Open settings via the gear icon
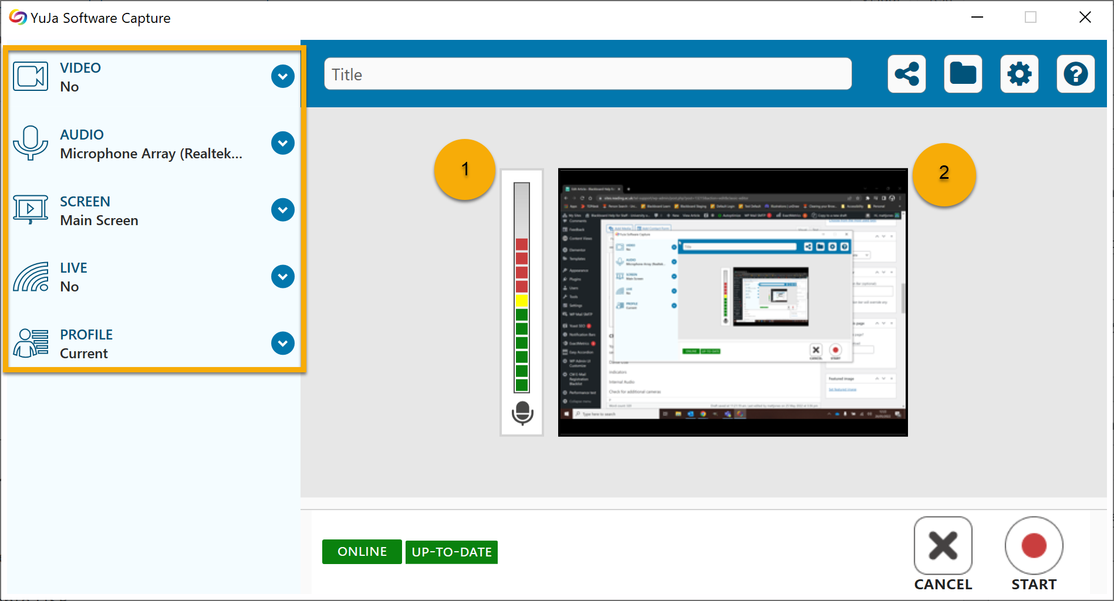Screen dimensions: 1114x601 pyautogui.click(x=1019, y=74)
